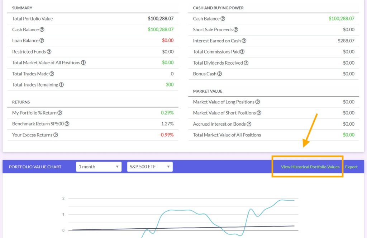Image resolution: width=367 pixels, height=238 pixels.
Task: Open the 1 month time range dropdown
Action: [99, 167]
